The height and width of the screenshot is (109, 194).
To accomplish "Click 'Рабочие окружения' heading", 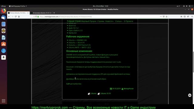I will pyautogui.click(x=78, y=37).
